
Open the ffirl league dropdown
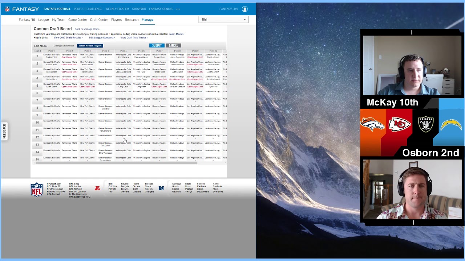[223, 20]
